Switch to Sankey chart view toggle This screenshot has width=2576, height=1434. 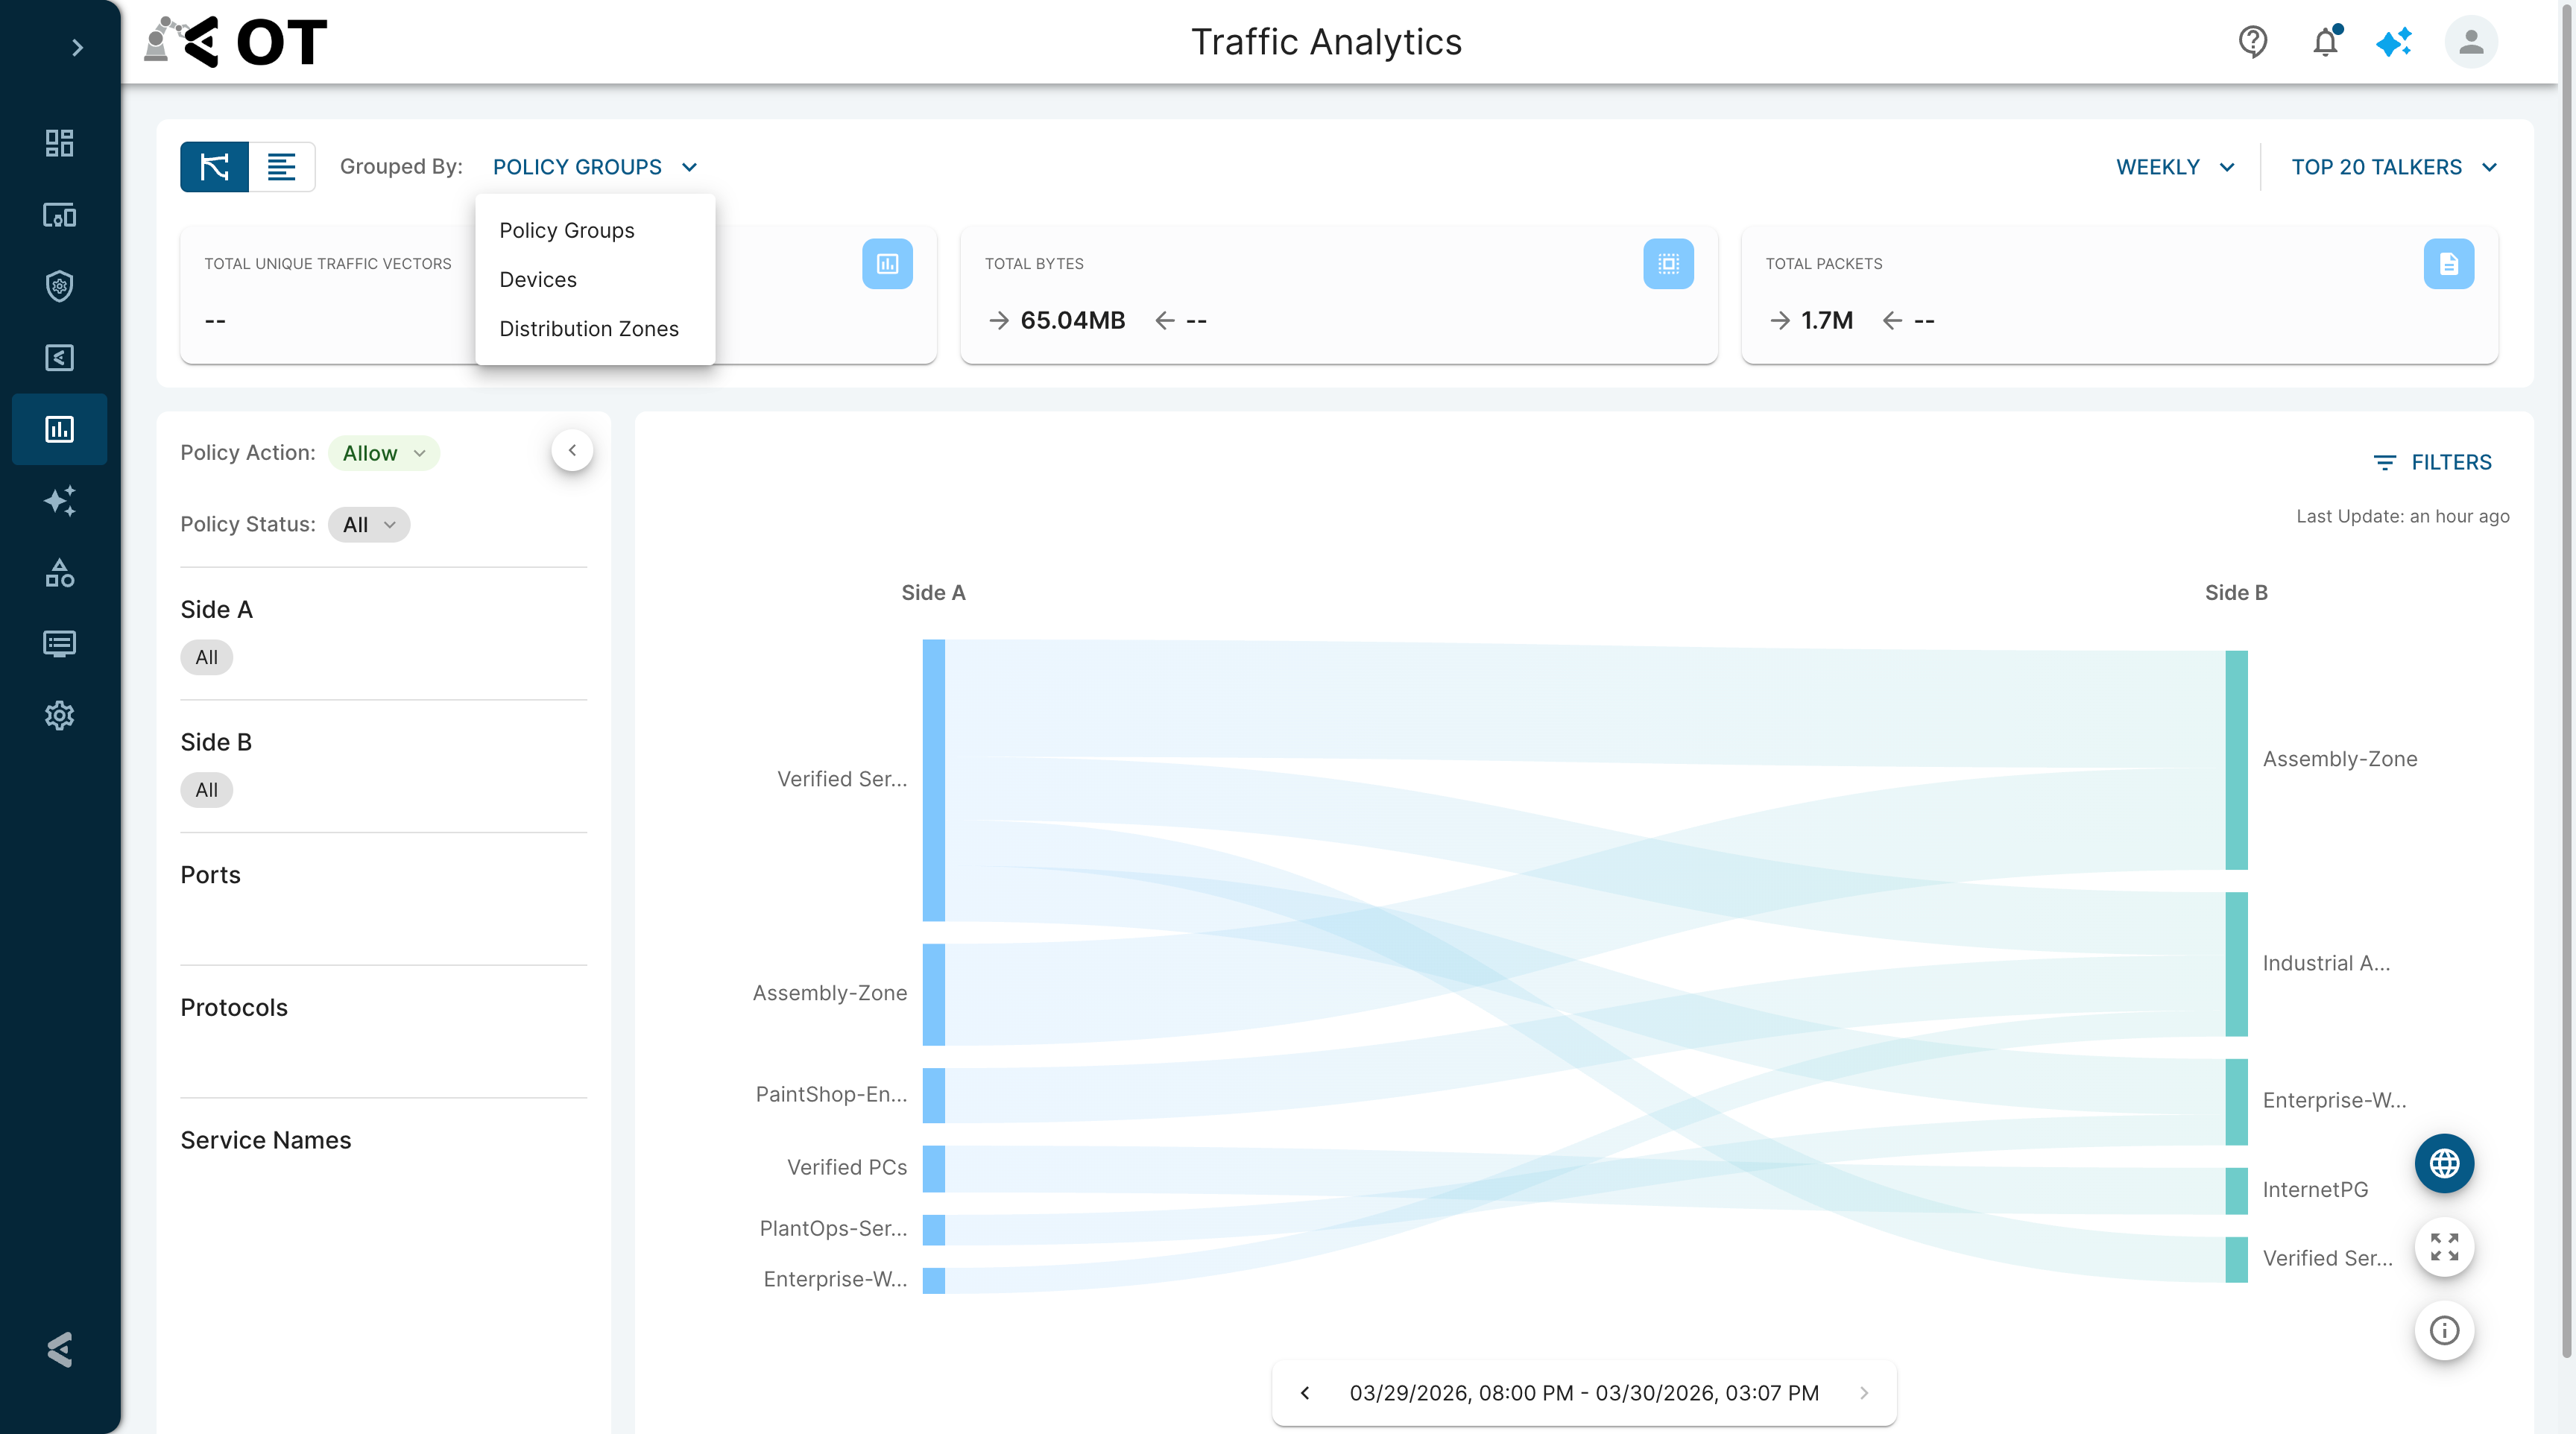(214, 167)
